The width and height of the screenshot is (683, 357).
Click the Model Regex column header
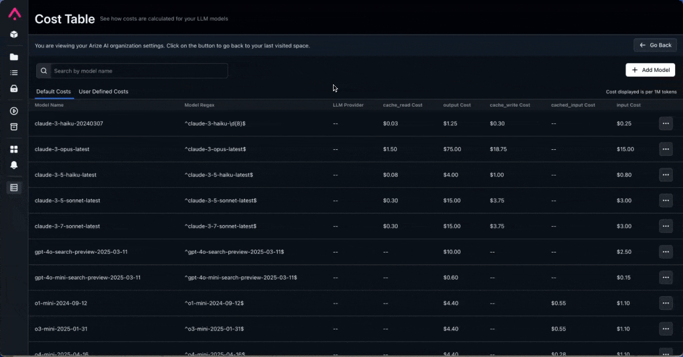(x=200, y=105)
